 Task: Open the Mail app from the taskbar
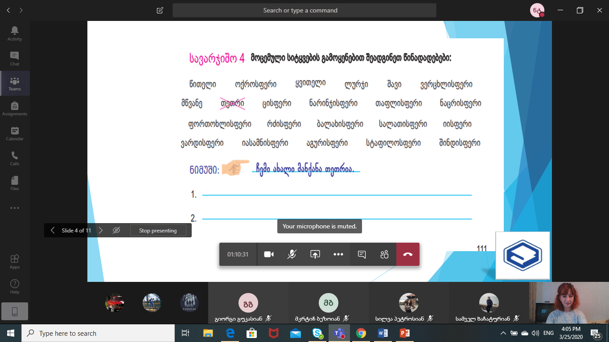296,333
